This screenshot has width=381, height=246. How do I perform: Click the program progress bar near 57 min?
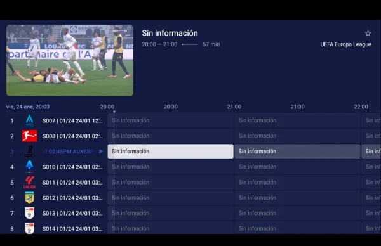pos(190,44)
